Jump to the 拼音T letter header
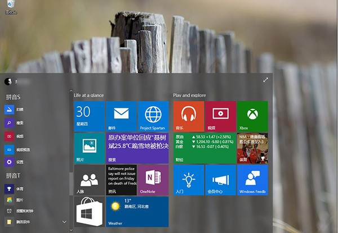The width and height of the screenshot is (338, 233). coord(13,176)
